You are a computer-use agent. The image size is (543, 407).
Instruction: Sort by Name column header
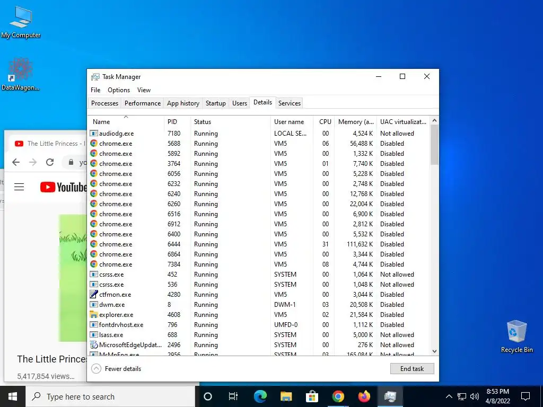pyautogui.click(x=126, y=121)
